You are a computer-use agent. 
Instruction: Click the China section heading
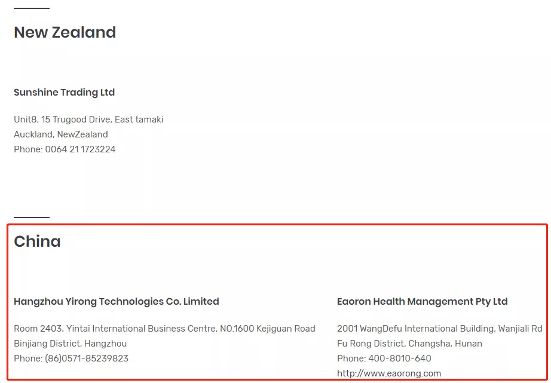click(x=37, y=241)
